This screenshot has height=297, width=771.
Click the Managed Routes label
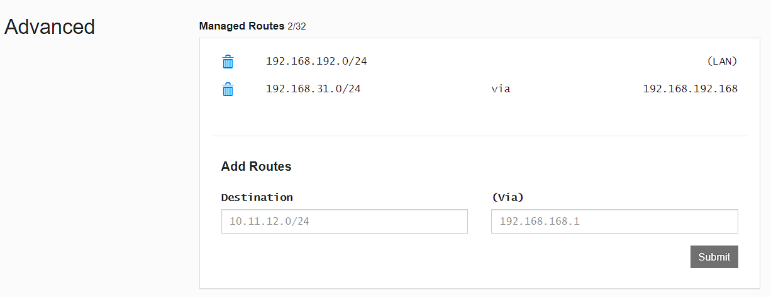click(x=241, y=26)
